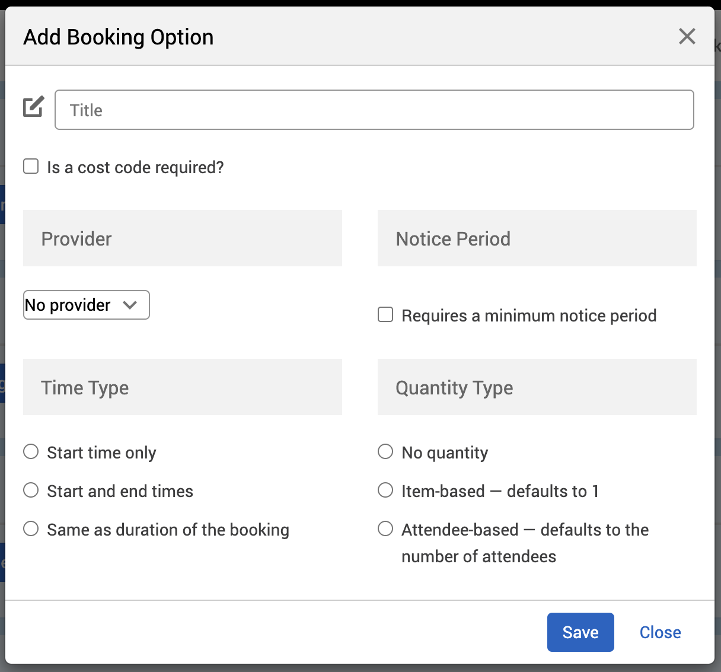Select Same as duration of the booking
Image resolution: width=721 pixels, height=672 pixels.
tap(31, 529)
